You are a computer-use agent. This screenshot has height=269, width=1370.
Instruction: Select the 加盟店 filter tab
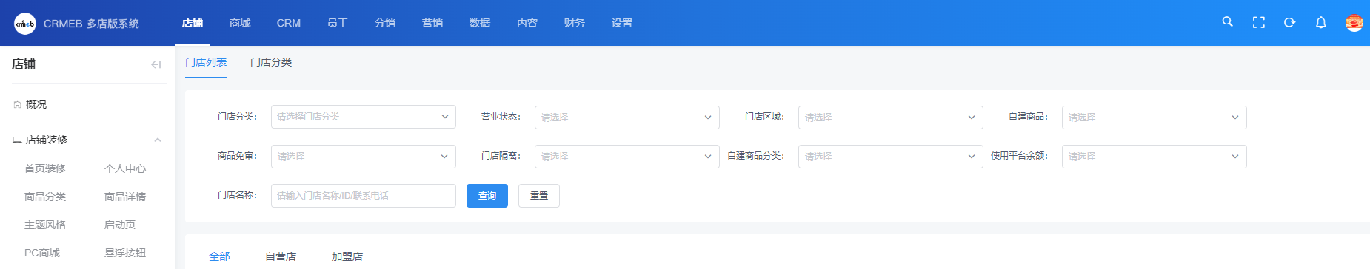(x=347, y=256)
